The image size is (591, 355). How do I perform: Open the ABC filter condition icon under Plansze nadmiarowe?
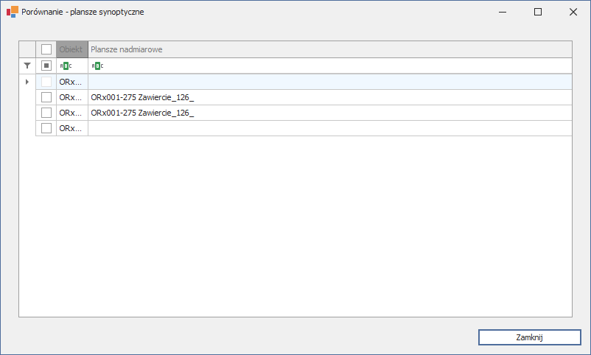pyautogui.click(x=97, y=66)
